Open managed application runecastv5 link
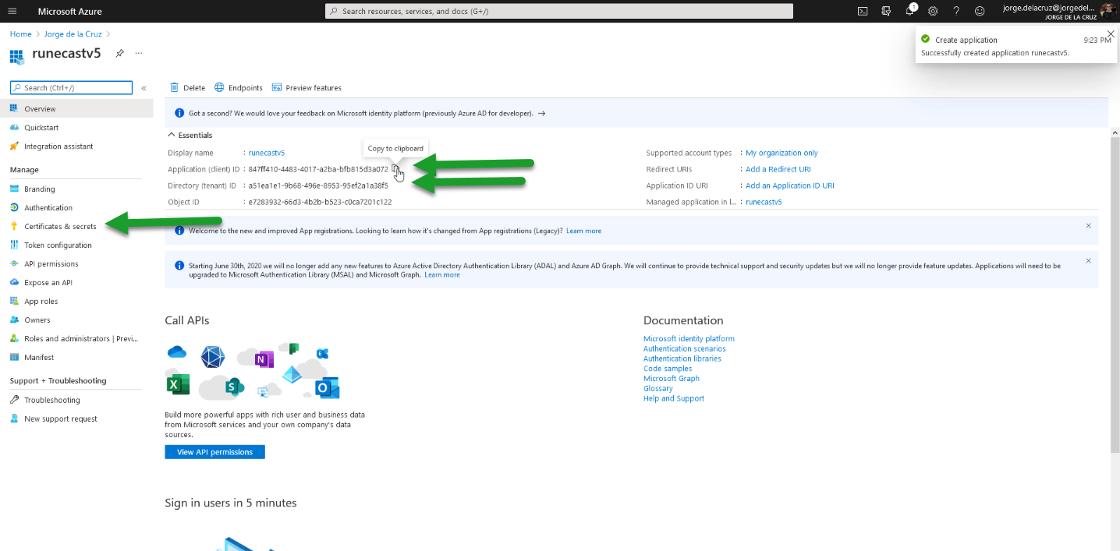 coord(764,203)
